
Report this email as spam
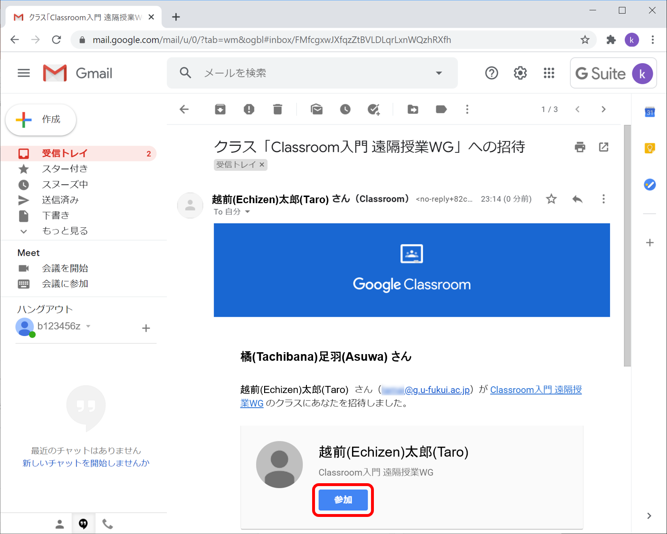(249, 110)
